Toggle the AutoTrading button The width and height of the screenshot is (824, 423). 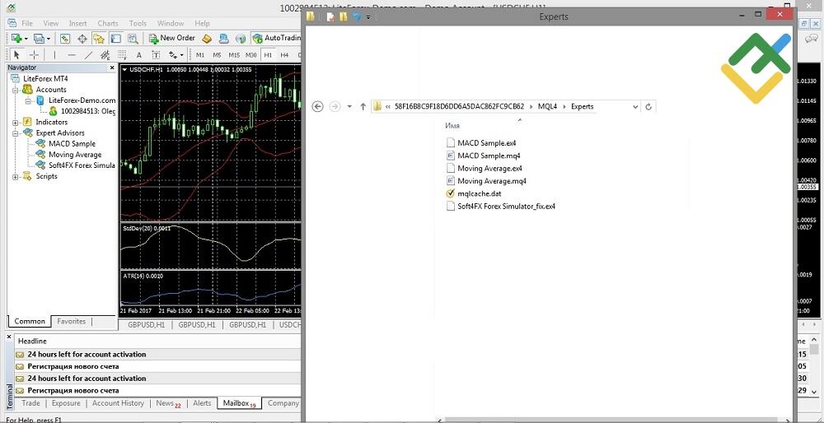click(276, 39)
